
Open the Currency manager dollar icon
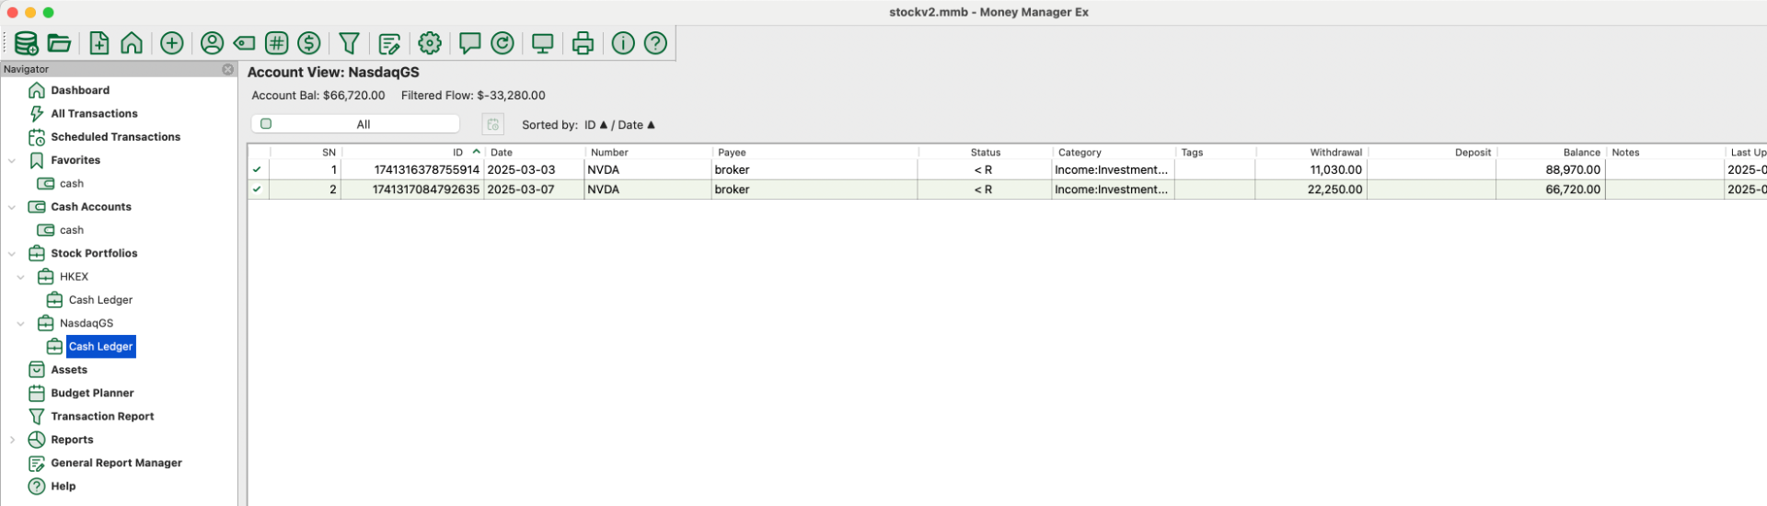(309, 43)
